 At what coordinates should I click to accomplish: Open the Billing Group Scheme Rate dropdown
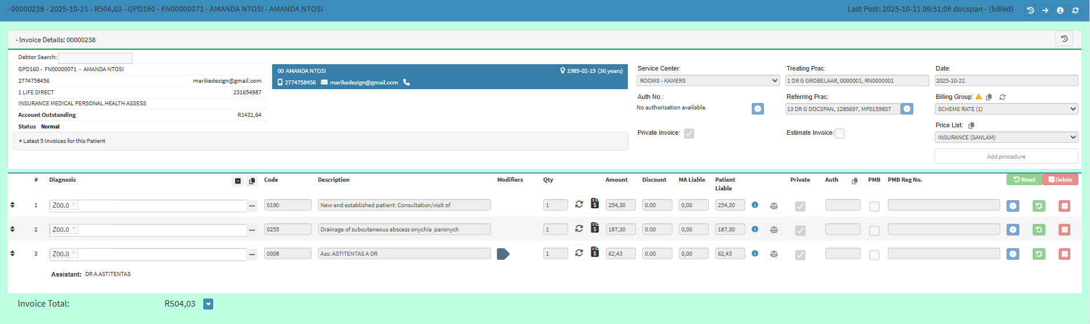click(x=1006, y=109)
